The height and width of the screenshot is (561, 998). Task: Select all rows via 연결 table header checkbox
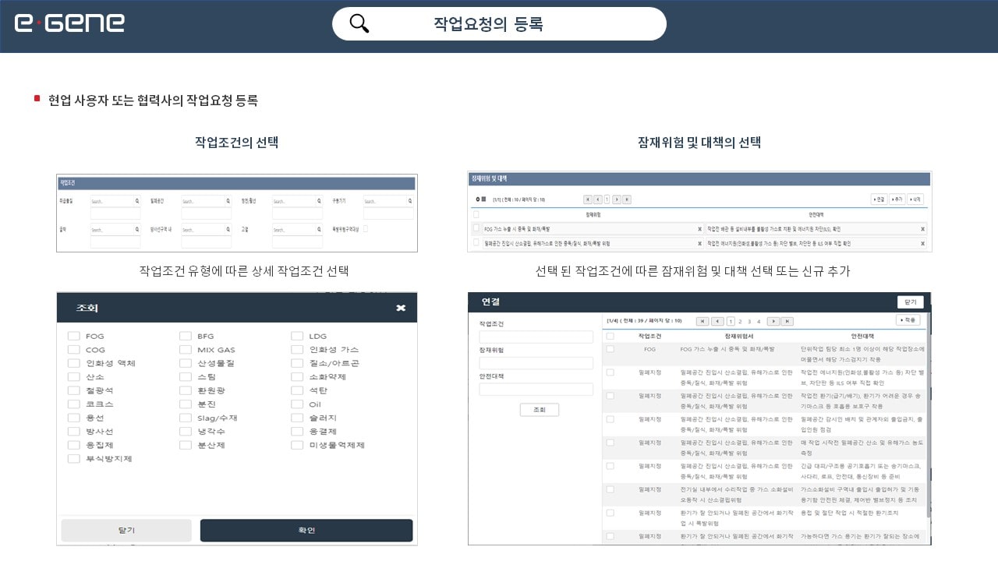click(x=610, y=336)
